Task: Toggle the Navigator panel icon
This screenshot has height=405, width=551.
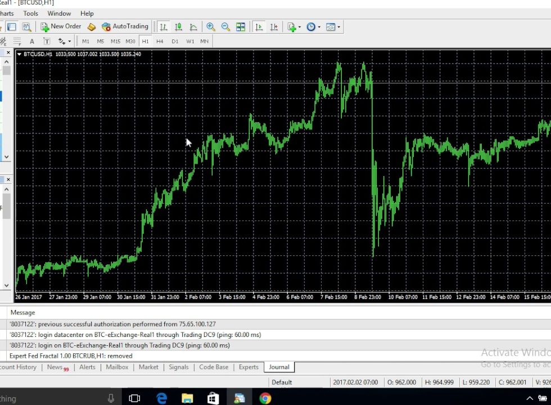Action: point(12,27)
